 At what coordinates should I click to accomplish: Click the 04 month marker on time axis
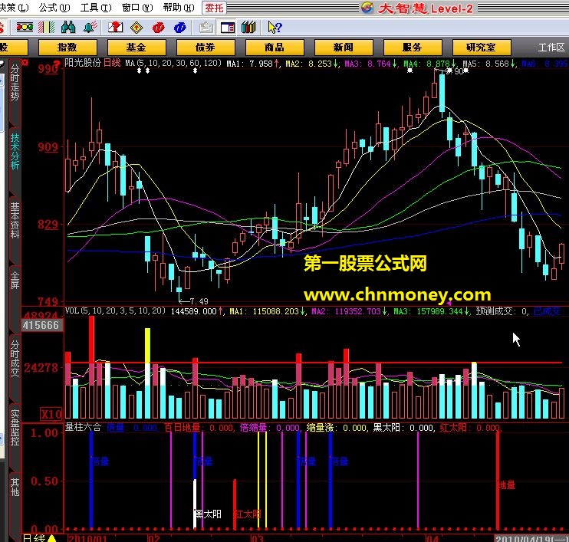coord(432,538)
